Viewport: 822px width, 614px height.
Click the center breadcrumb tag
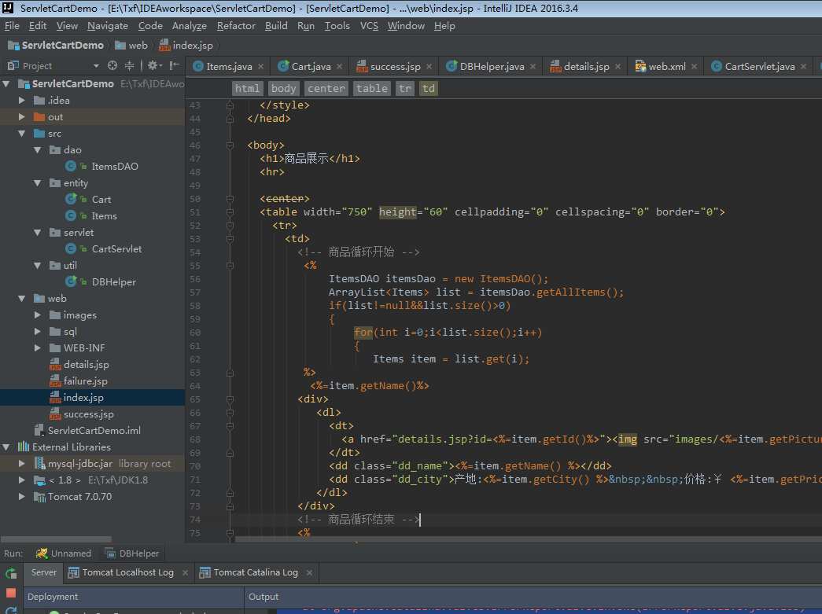coord(326,89)
